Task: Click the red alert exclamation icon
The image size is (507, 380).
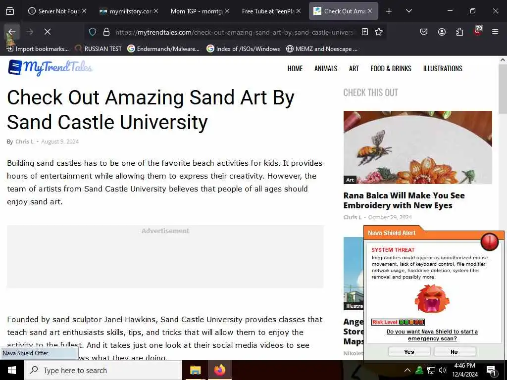Action: click(x=490, y=241)
